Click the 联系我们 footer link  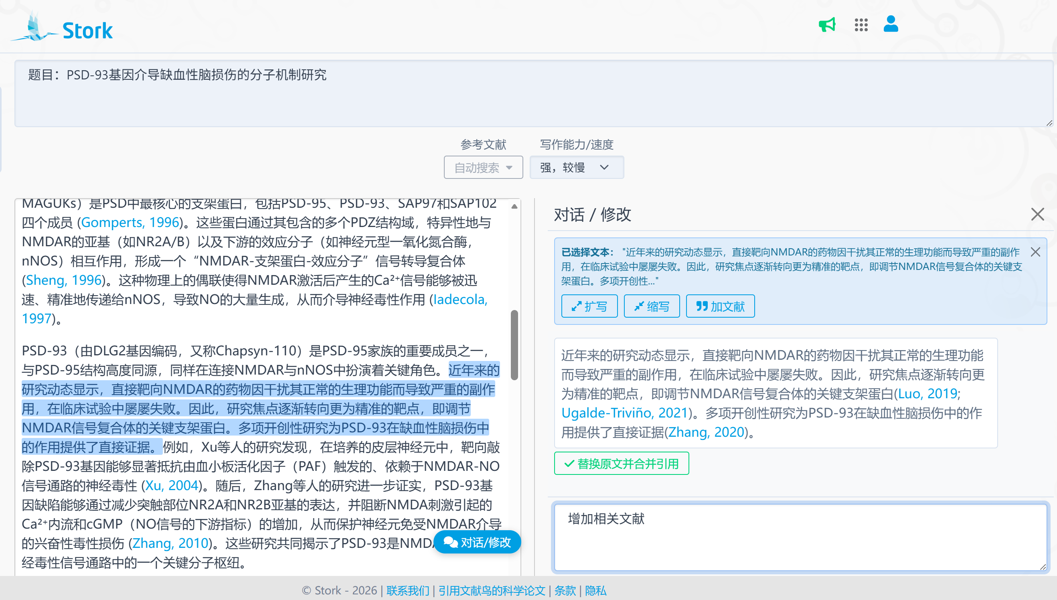407,590
